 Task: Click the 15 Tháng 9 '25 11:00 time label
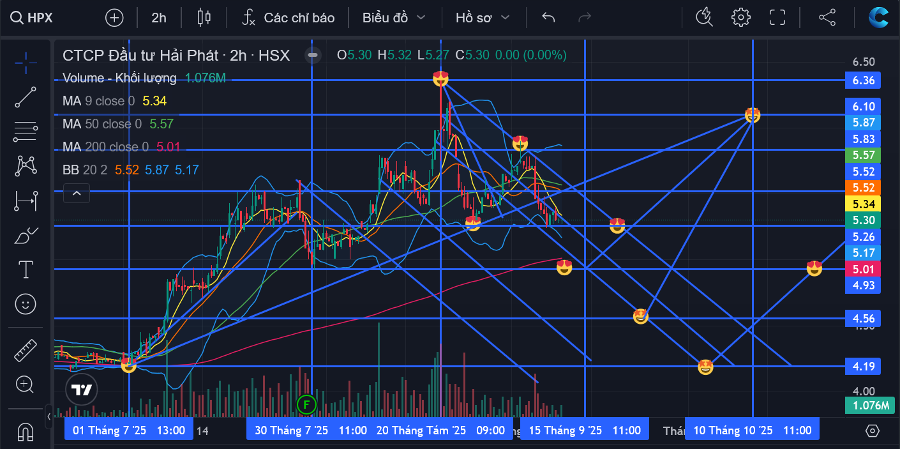(585, 430)
